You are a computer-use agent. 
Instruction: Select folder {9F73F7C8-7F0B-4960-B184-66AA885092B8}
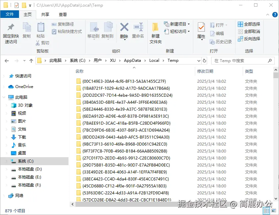[122, 151]
